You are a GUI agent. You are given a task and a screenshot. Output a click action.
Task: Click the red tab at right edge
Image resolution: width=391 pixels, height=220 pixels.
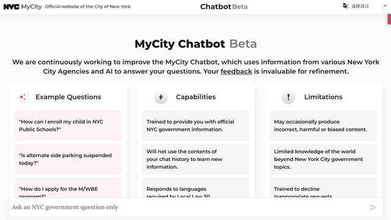coord(389,19)
